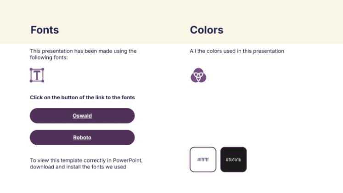Screen dimensions: 343x193
Task: Click the underlined "Oswald" link text
Action: click(x=82, y=116)
